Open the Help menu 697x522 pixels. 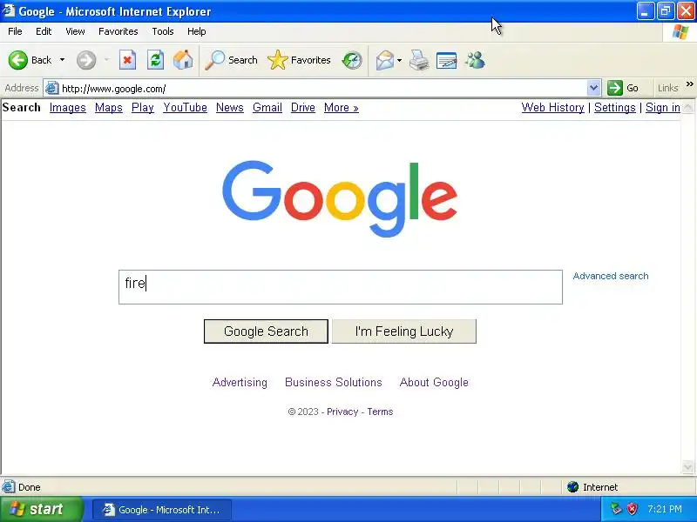197,31
